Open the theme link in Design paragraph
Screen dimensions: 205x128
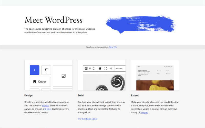[x=48, y=109]
